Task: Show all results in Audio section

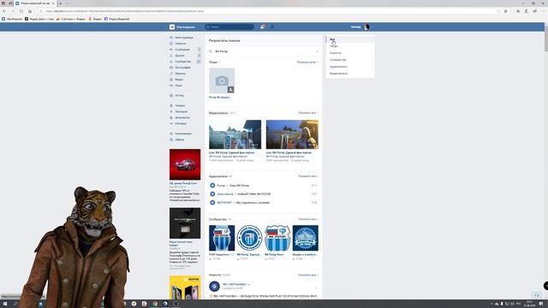Action: coord(307,176)
